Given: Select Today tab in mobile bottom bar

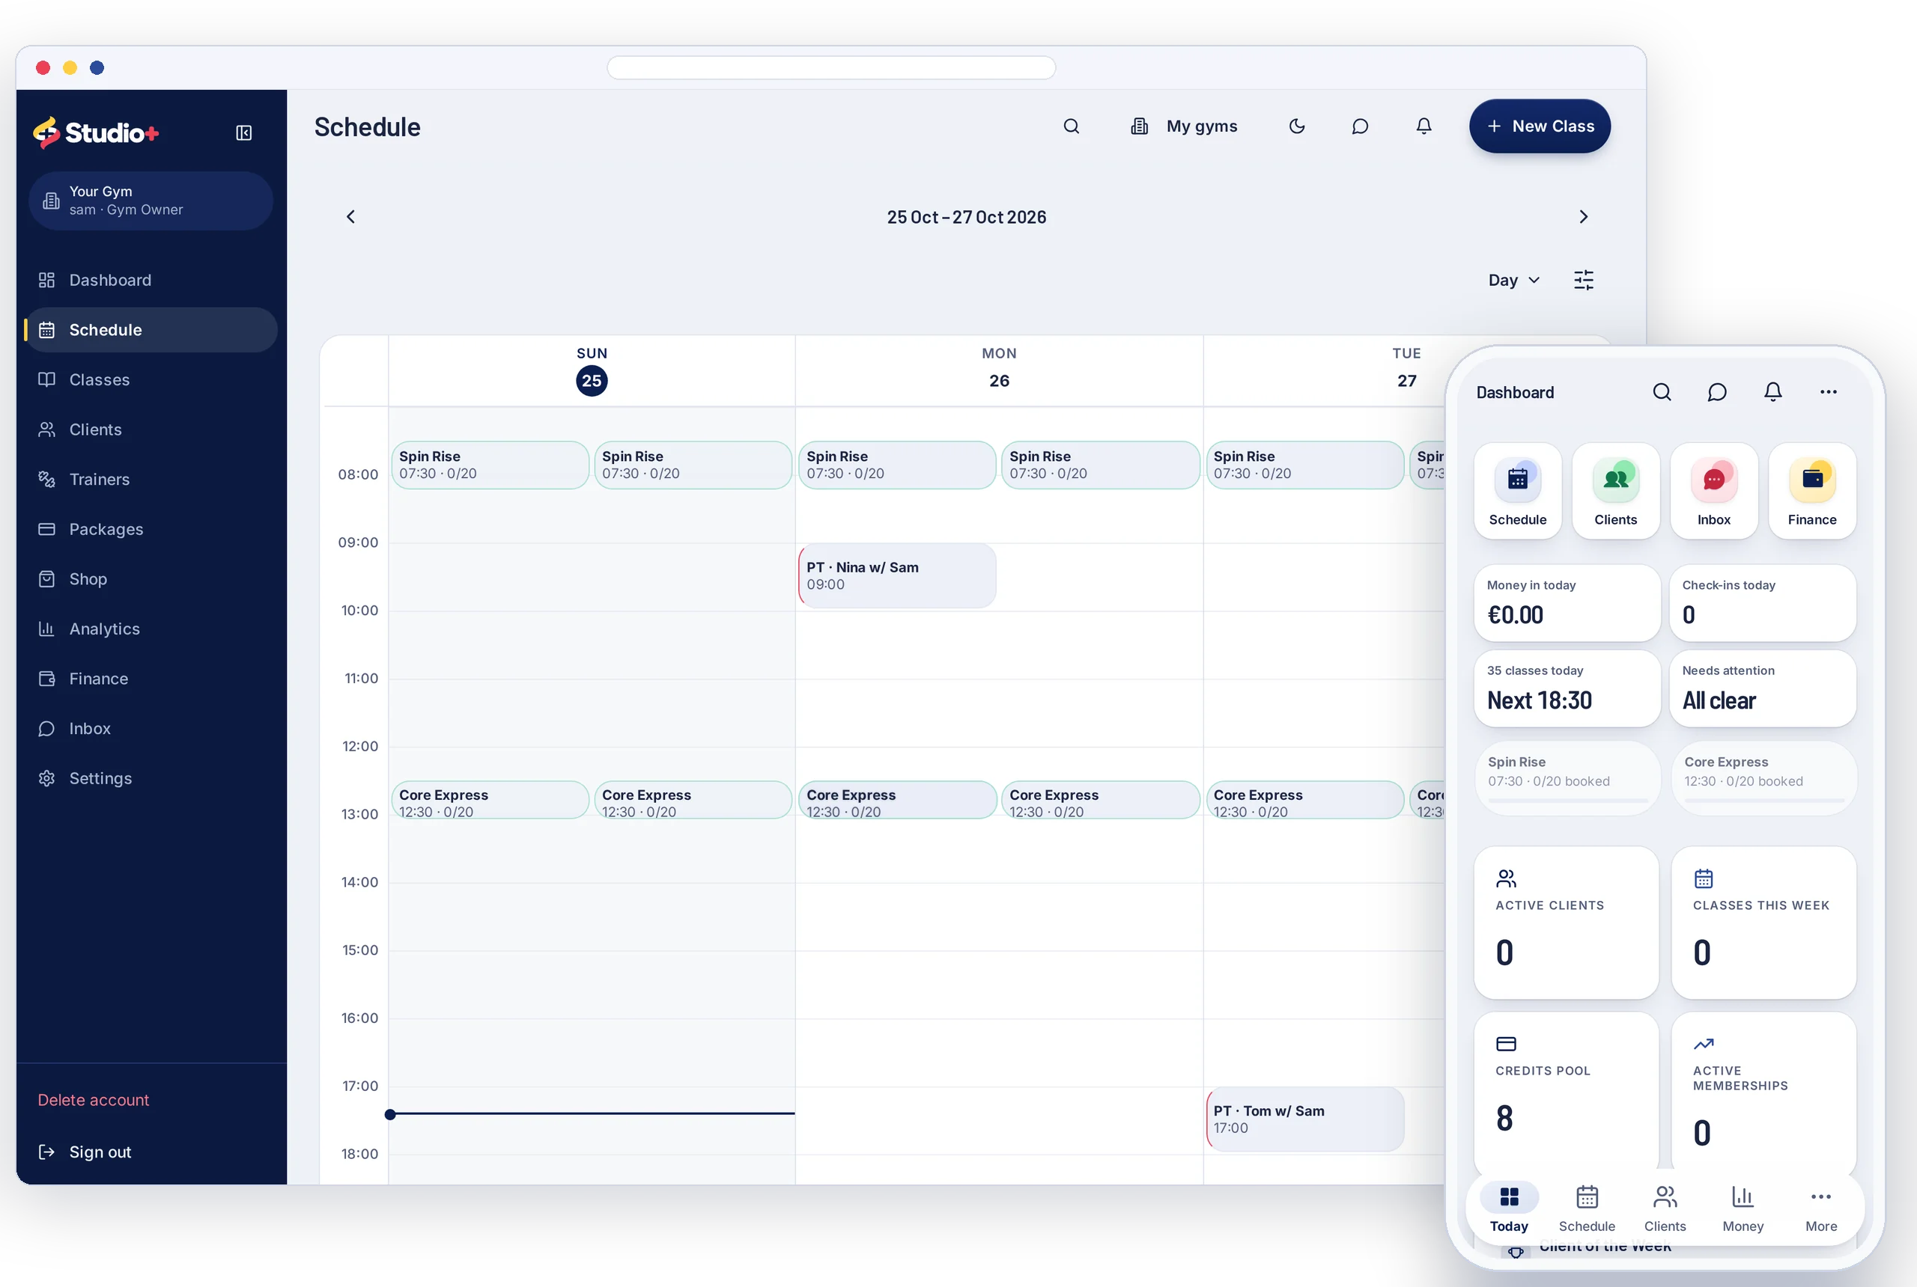Looking at the screenshot, I should (1509, 1208).
